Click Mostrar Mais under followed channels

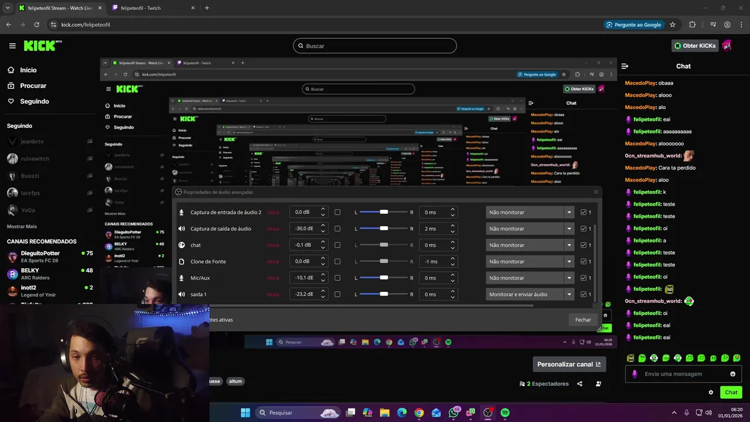[x=22, y=226]
